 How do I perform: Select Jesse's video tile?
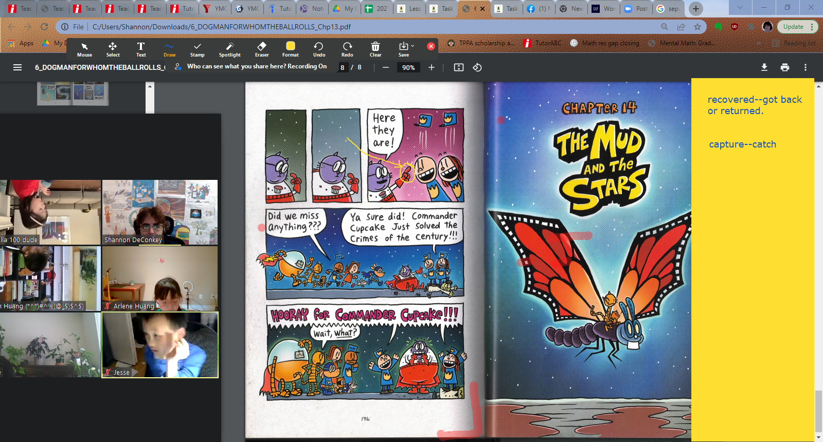coord(160,345)
